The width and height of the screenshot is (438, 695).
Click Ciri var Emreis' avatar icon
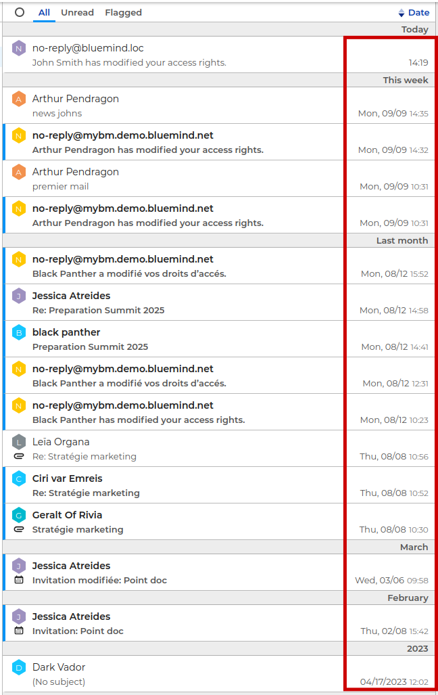point(19,478)
